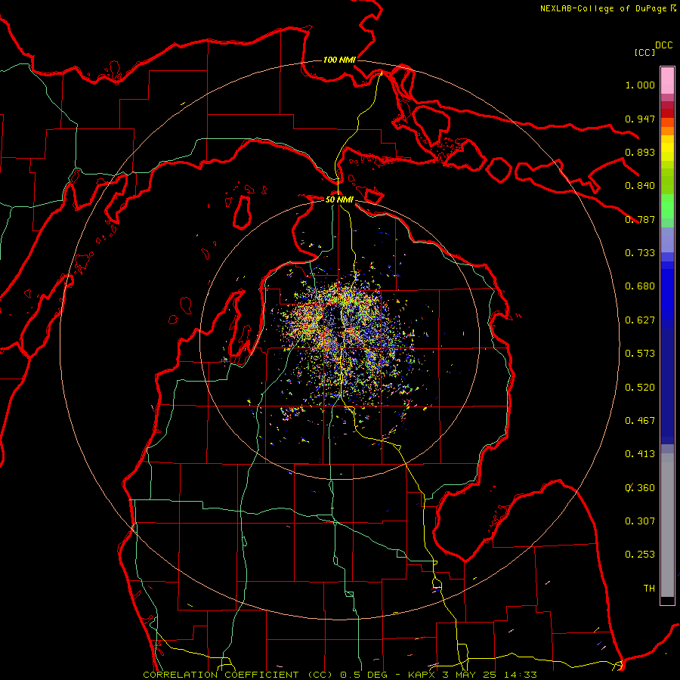Click the 0.467 color scale value
The width and height of the screenshot is (680, 680).
point(640,421)
